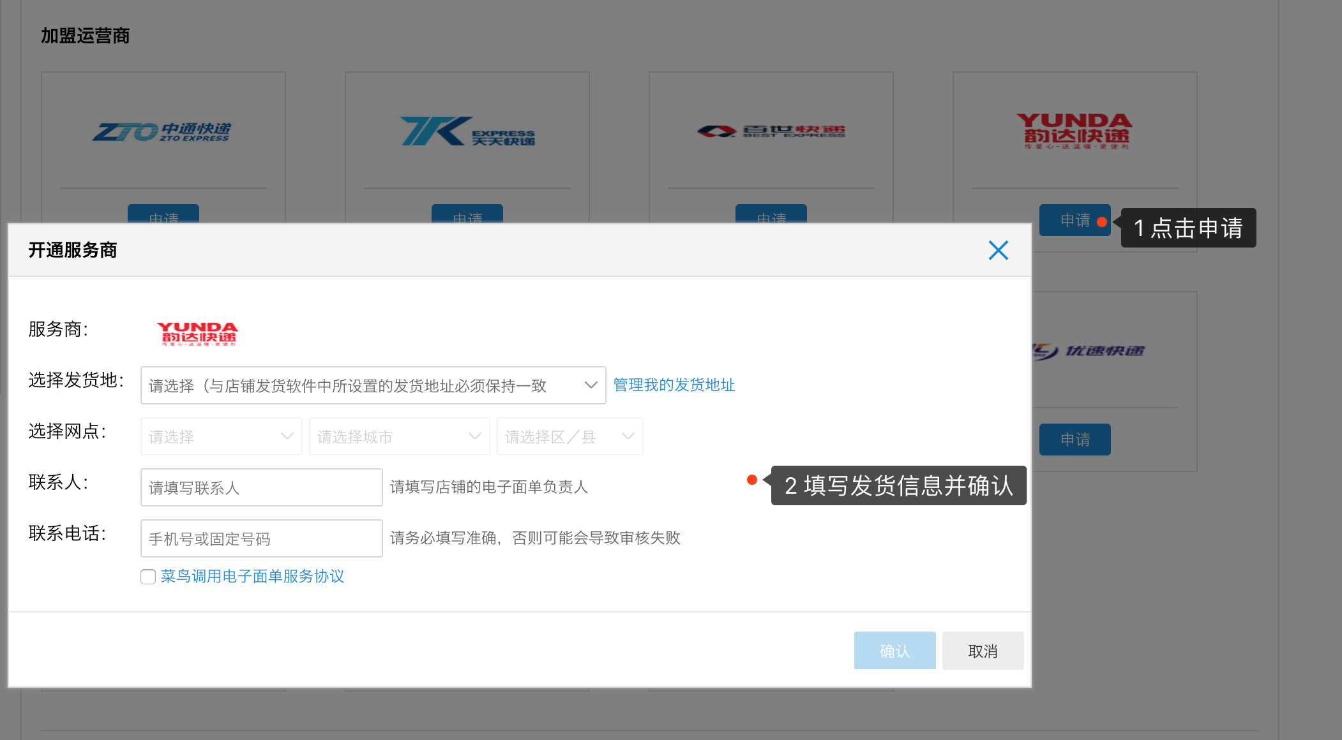Click the 联系人 label
Screen dimensions: 1342x740
tap(58, 482)
